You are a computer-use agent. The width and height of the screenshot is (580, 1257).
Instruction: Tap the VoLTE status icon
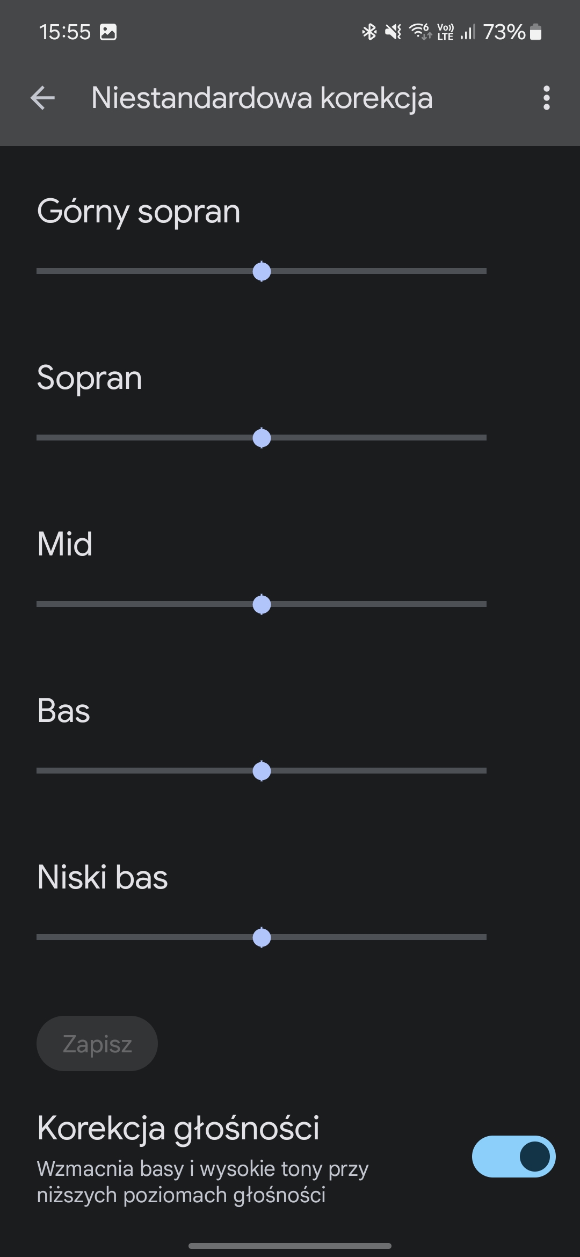click(446, 32)
